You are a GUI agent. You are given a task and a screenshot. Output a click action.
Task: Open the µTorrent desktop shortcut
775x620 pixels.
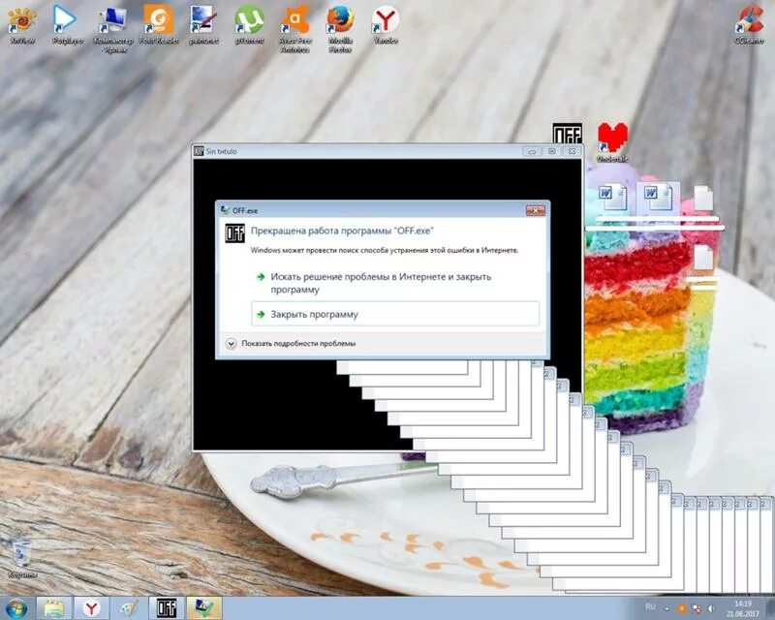(x=249, y=26)
